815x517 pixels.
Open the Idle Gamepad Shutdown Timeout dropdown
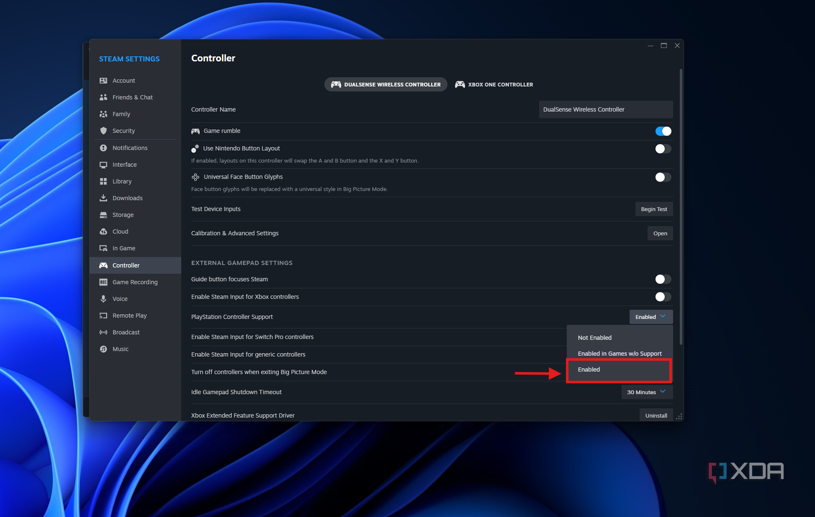tap(647, 392)
